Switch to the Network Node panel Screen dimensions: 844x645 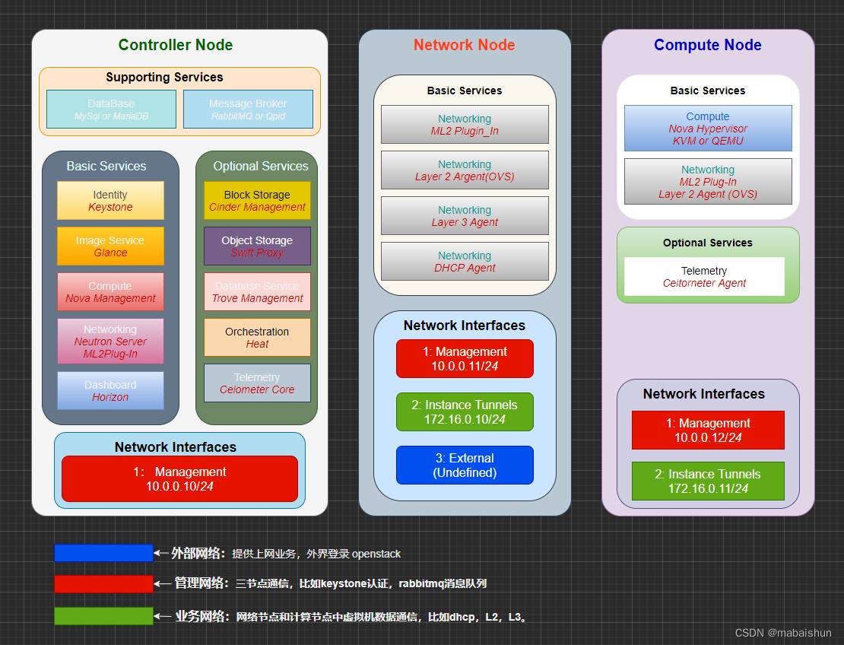[x=465, y=45]
